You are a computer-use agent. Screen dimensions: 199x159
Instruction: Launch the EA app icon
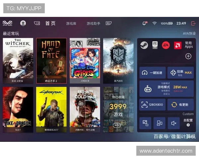166,45
